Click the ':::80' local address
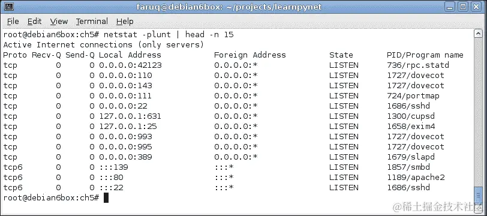This screenshot has width=487, height=216. tap(111, 178)
